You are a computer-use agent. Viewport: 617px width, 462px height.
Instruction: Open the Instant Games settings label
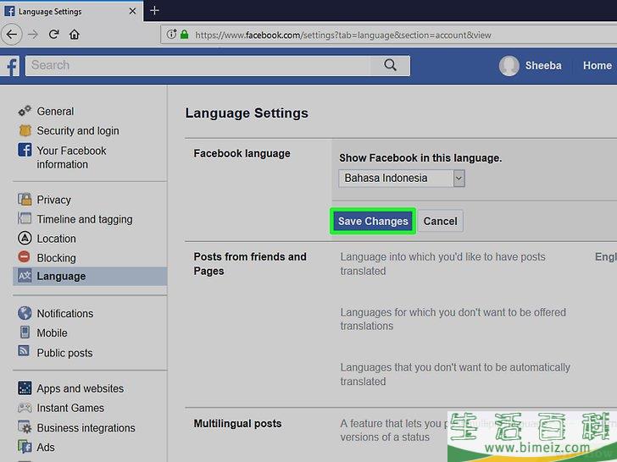click(x=70, y=408)
